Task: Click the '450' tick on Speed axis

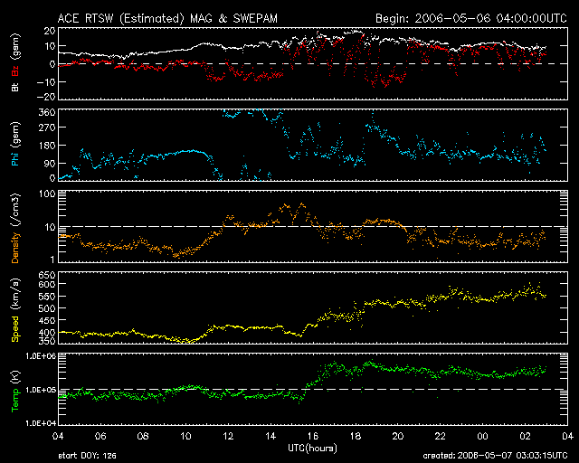Action: pyautogui.click(x=47, y=320)
